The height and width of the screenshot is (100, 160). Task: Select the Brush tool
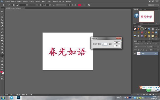click(x=2, y=32)
